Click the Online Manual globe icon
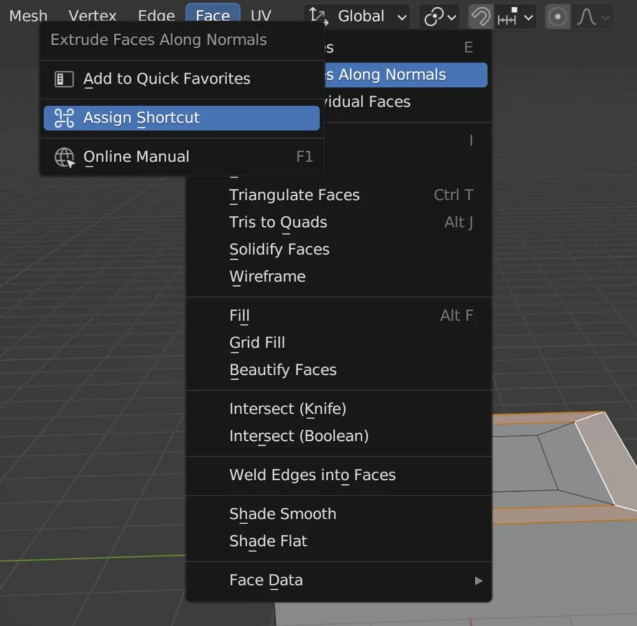 click(x=64, y=157)
